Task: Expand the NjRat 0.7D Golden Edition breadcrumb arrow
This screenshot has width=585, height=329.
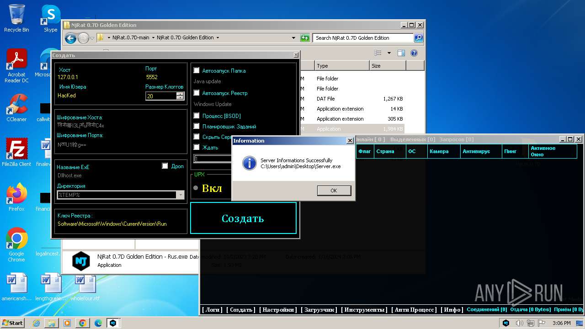Action: click(218, 38)
